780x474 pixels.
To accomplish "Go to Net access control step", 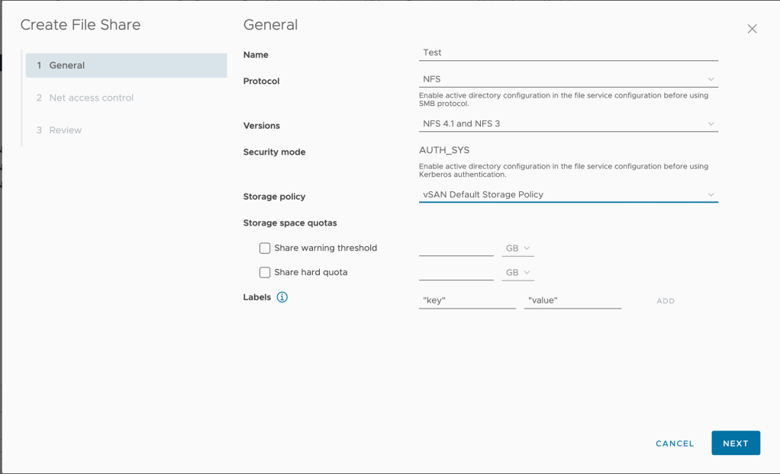I will (x=91, y=98).
